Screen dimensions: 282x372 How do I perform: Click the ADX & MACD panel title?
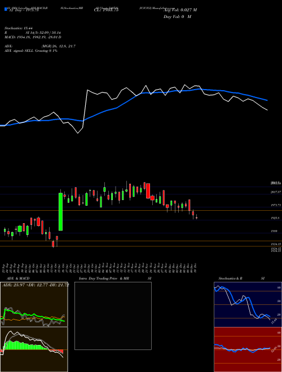point(18,278)
